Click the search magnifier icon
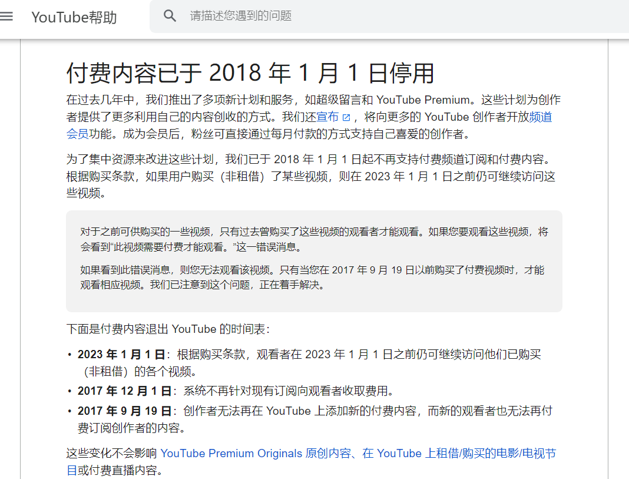629x479 pixels. point(170,15)
